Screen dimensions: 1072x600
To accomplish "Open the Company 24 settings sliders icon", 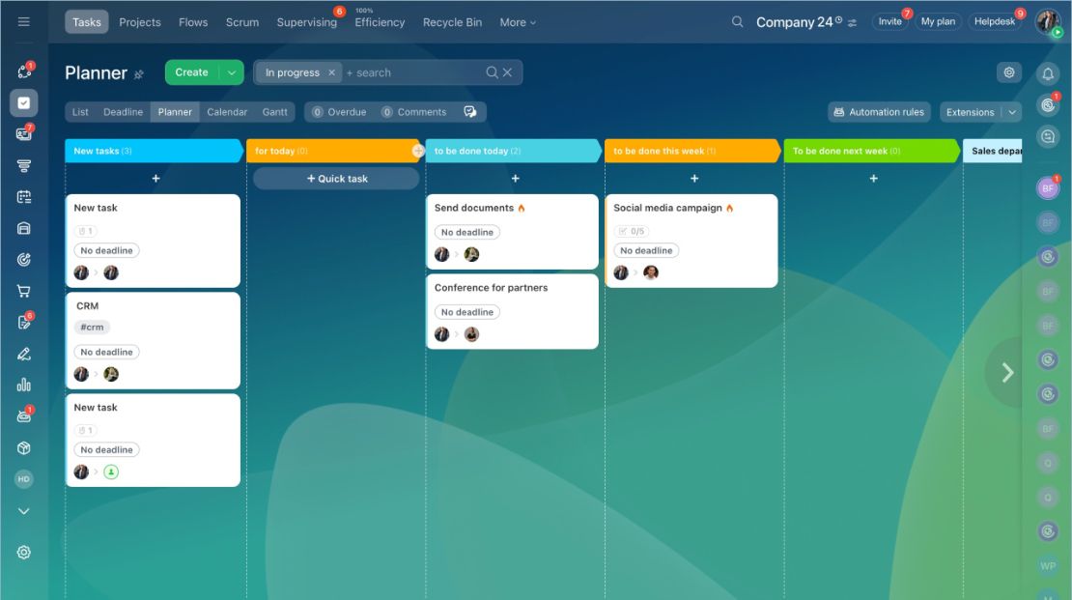I will [852, 22].
